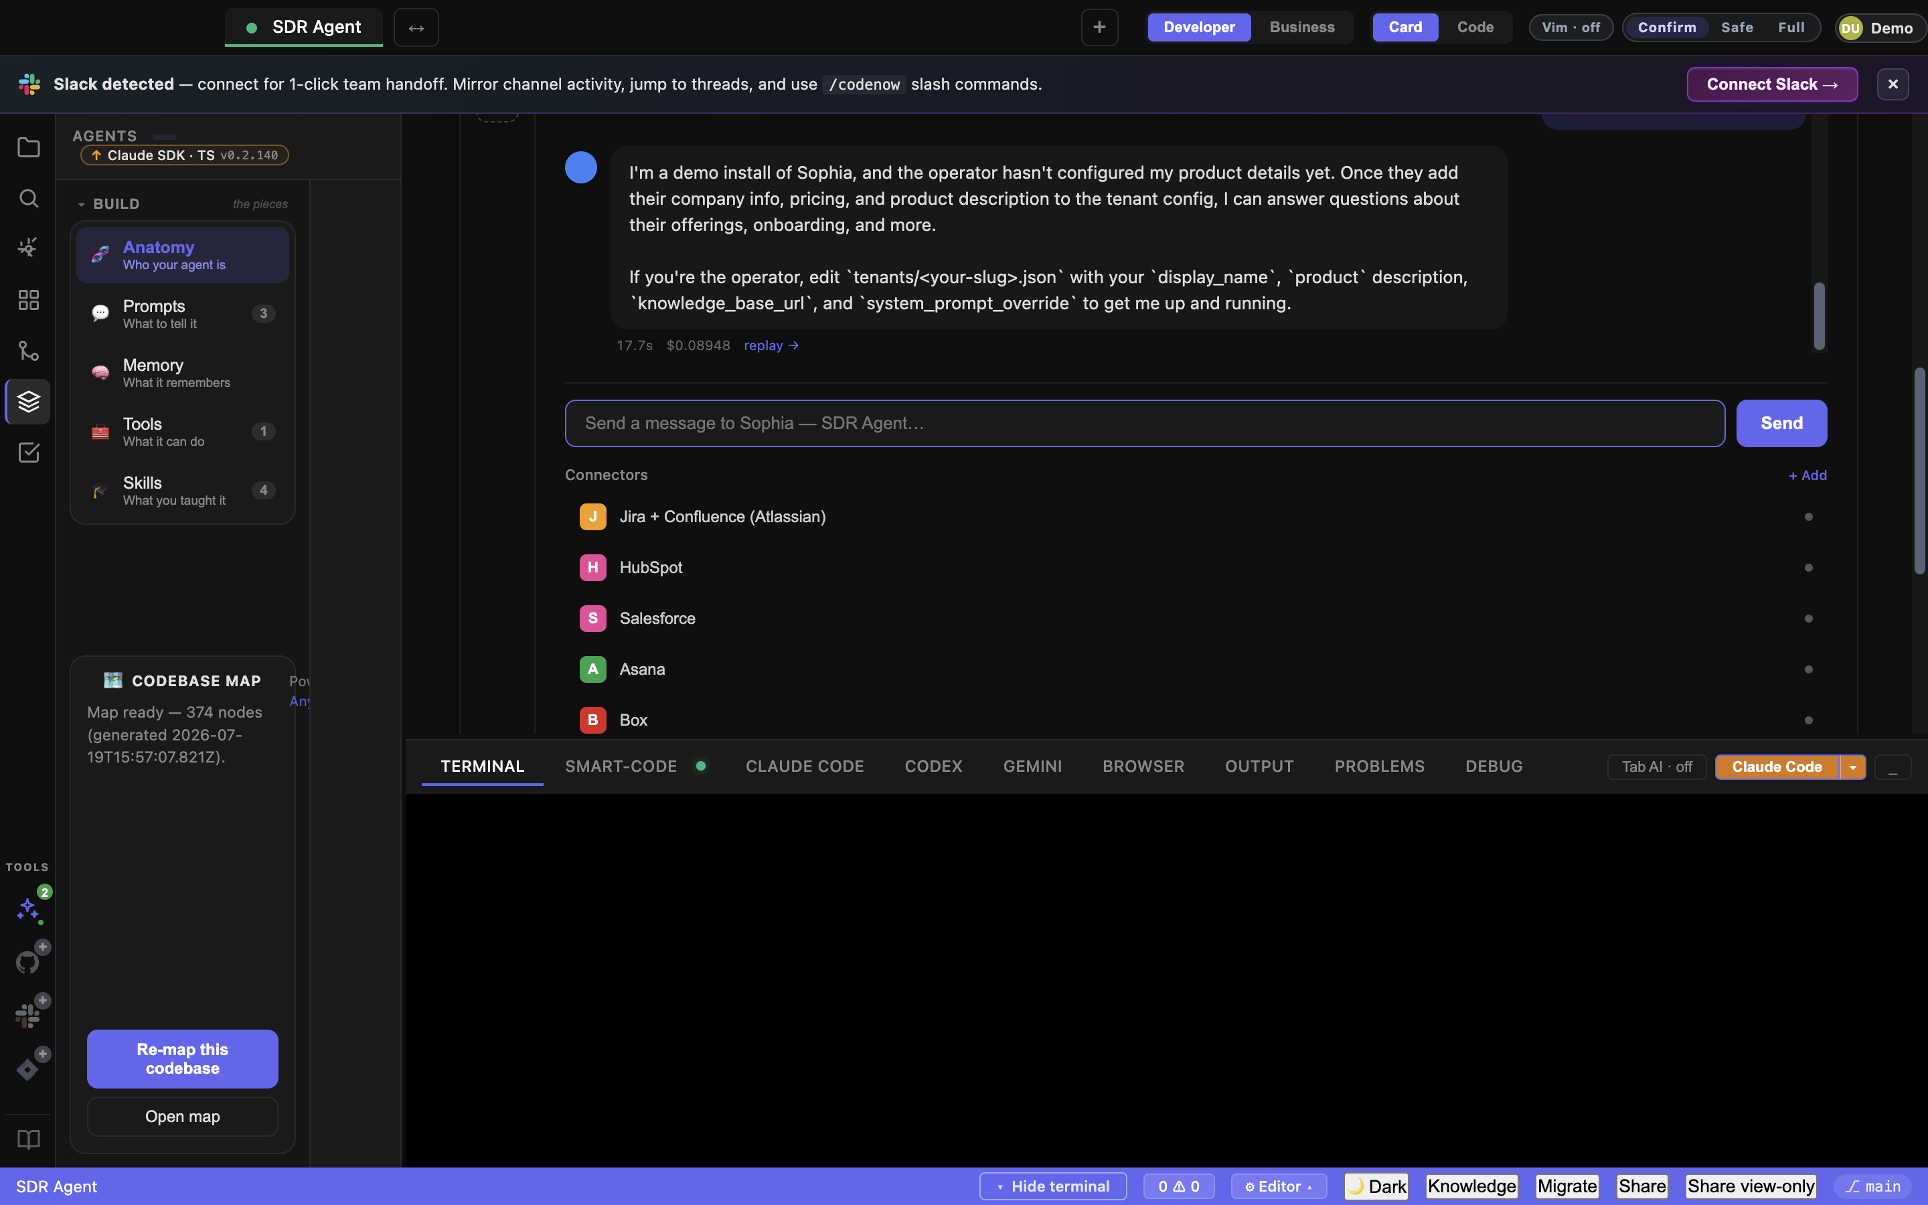The width and height of the screenshot is (1928, 1205).
Task: Collapse via Hide terminal button
Action: pyautogui.click(x=1052, y=1187)
